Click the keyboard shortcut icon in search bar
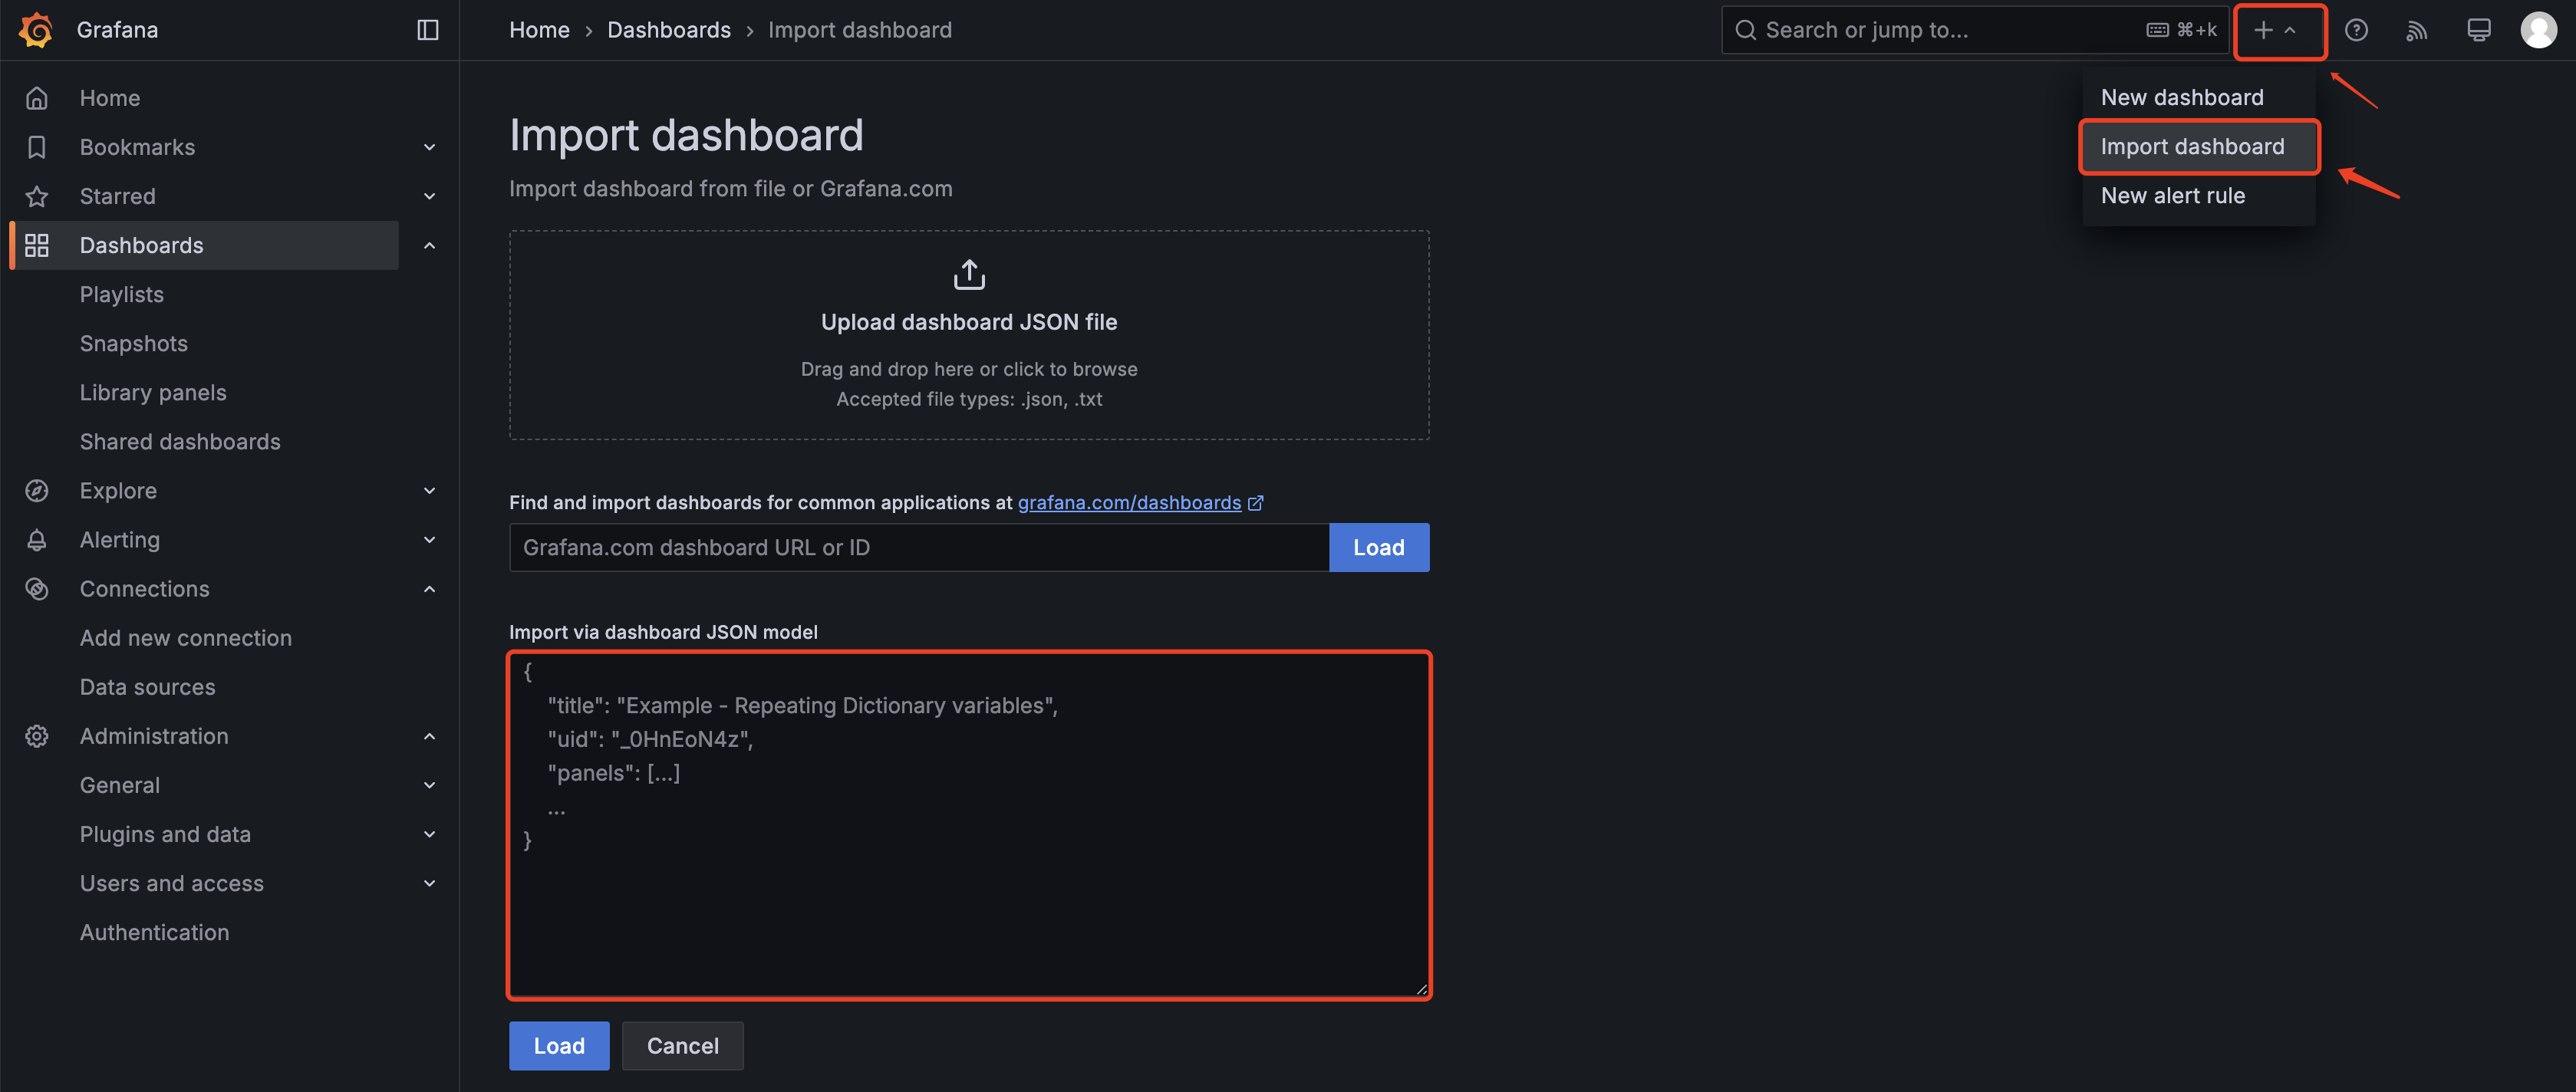The width and height of the screenshot is (2576, 1092). tap(2158, 30)
